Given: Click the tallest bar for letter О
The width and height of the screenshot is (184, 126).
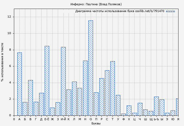Looking at the screenshot, I should (90, 68).
